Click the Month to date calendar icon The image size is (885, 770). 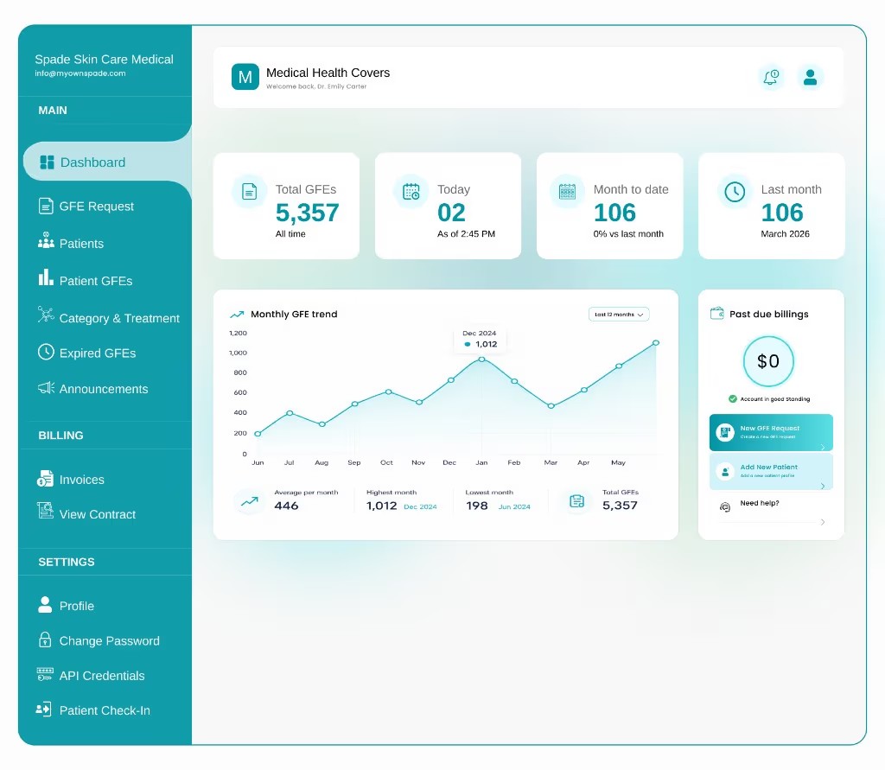pos(567,191)
